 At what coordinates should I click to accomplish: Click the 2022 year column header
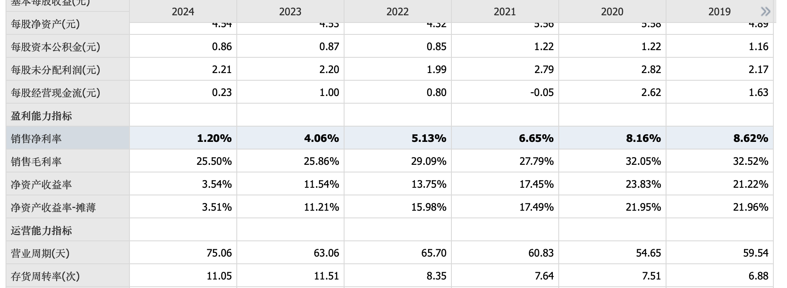pos(397,11)
